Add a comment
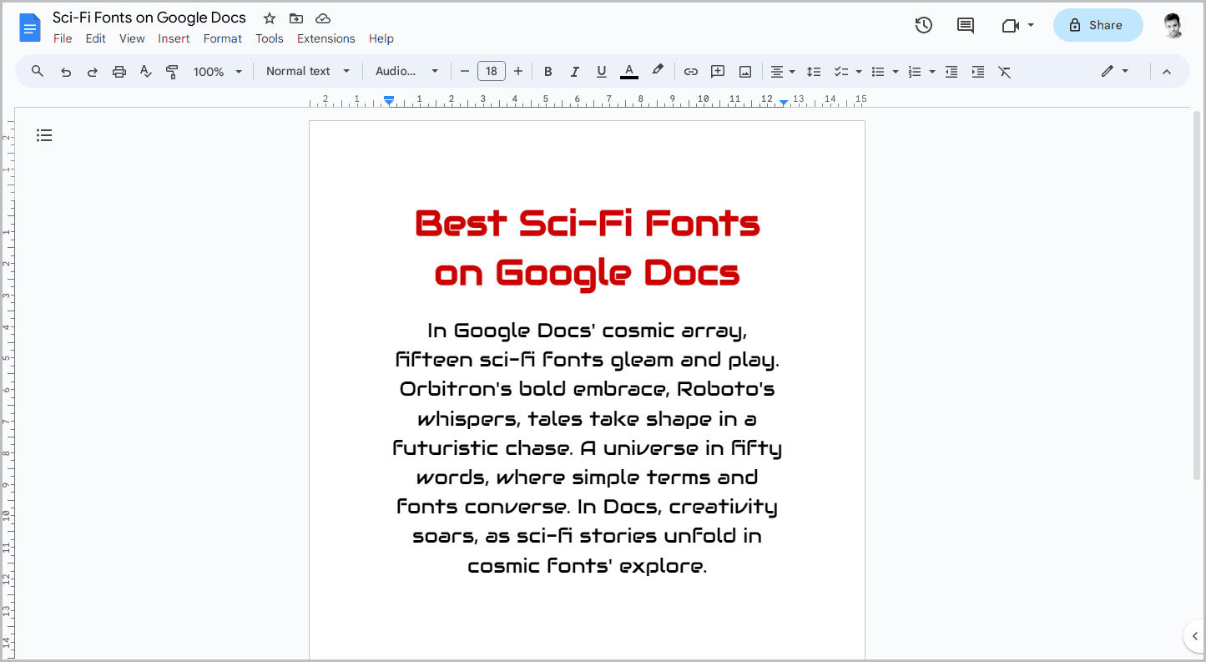 click(x=717, y=71)
